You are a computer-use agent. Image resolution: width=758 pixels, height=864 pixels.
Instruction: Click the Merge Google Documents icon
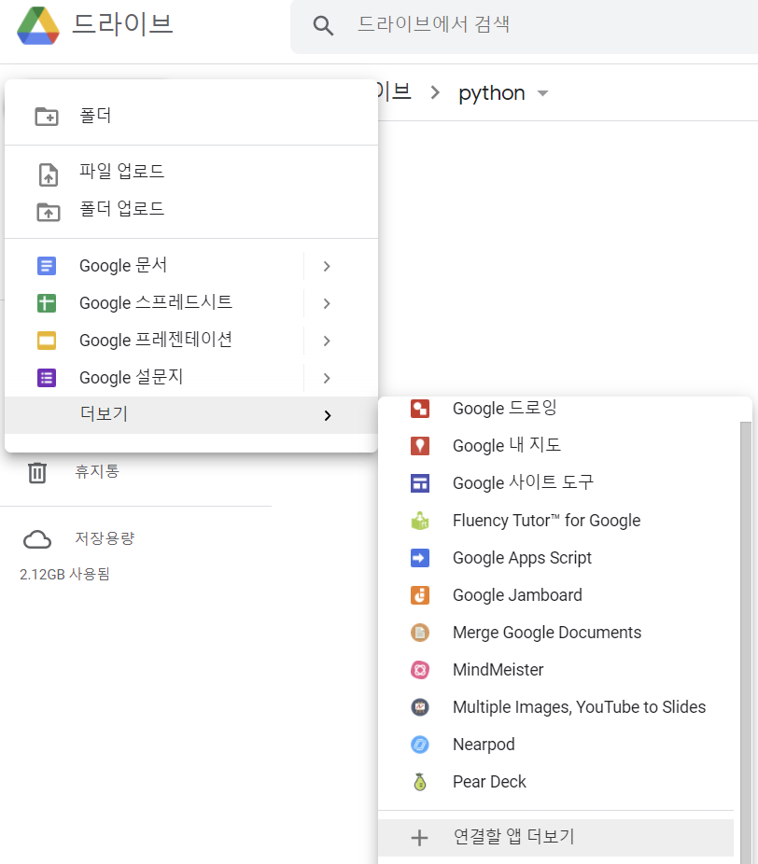(x=420, y=633)
